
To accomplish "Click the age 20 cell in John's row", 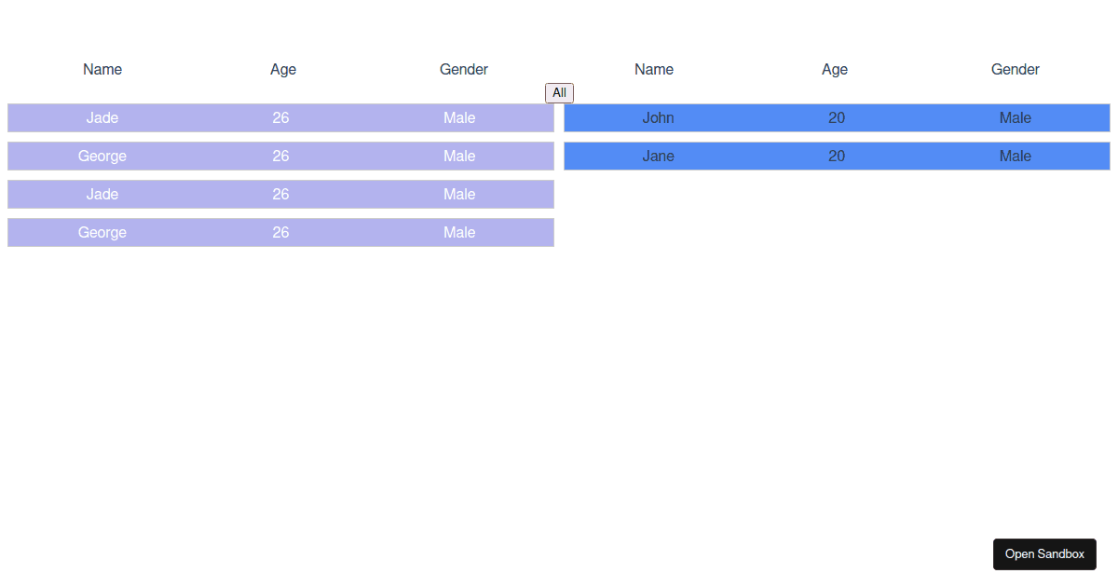I will (837, 117).
